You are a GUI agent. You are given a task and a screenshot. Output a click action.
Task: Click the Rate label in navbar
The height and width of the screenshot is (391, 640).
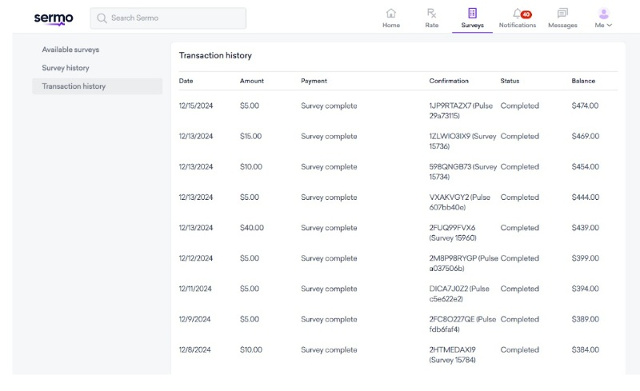coord(431,26)
